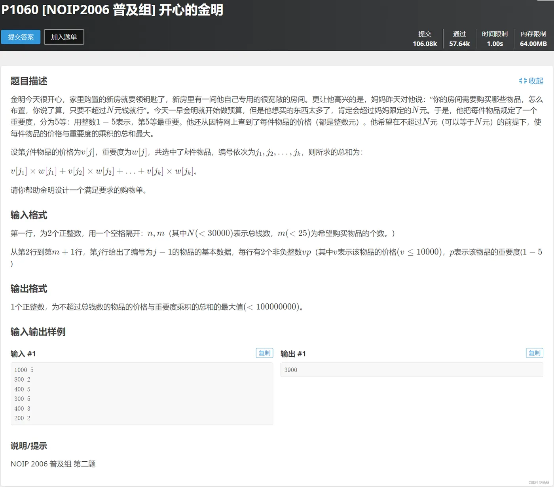This screenshot has width=554, height=487.
Task: Click the 内存限制 64.00MB statistic
Action: pos(533,39)
